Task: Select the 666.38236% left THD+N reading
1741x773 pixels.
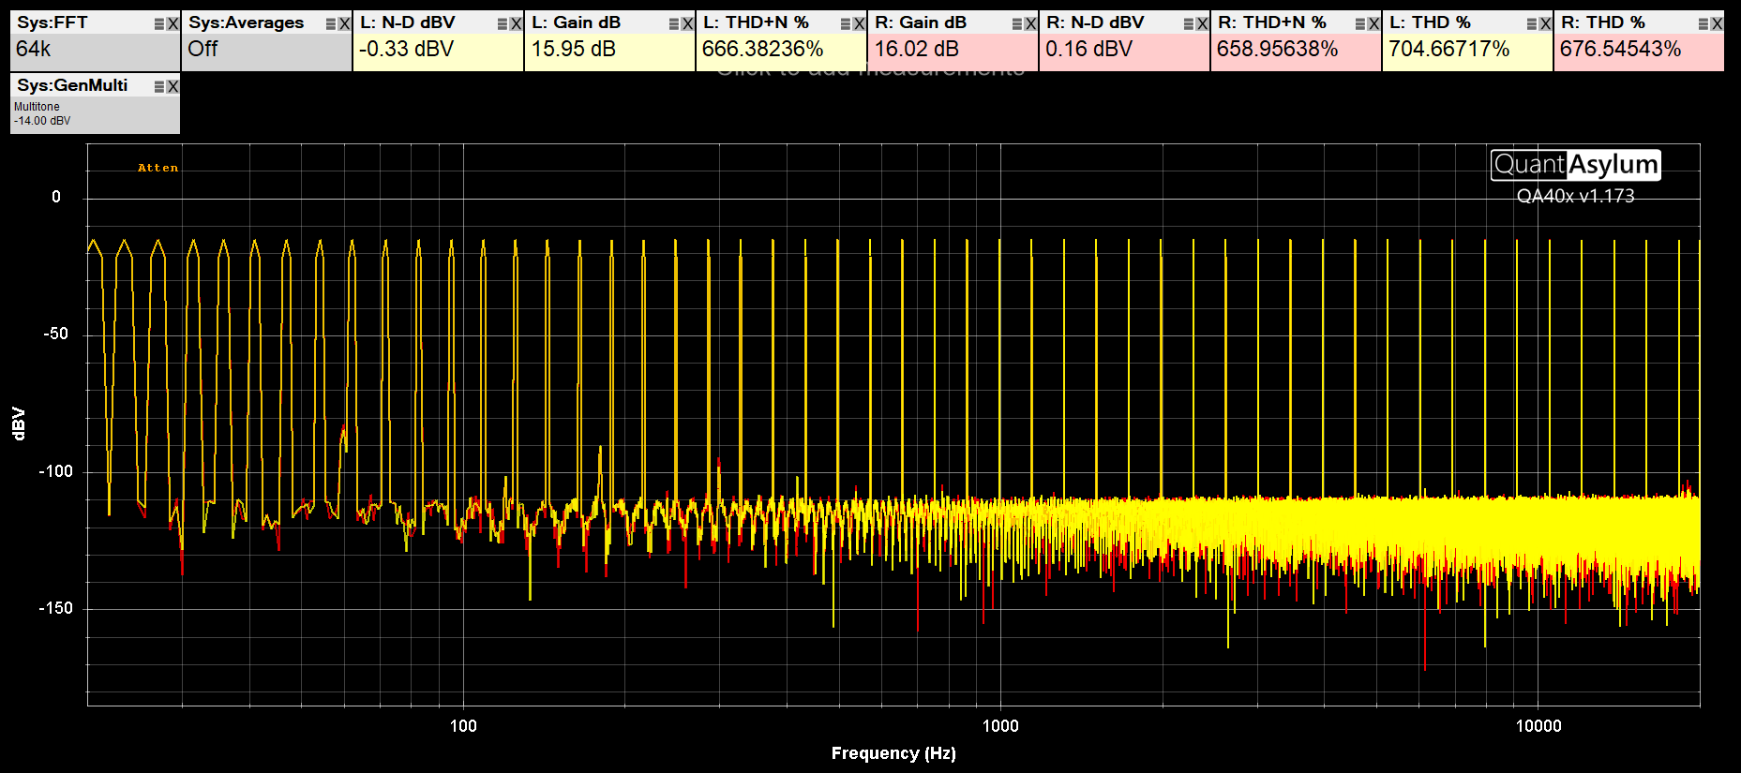Action: click(x=763, y=49)
